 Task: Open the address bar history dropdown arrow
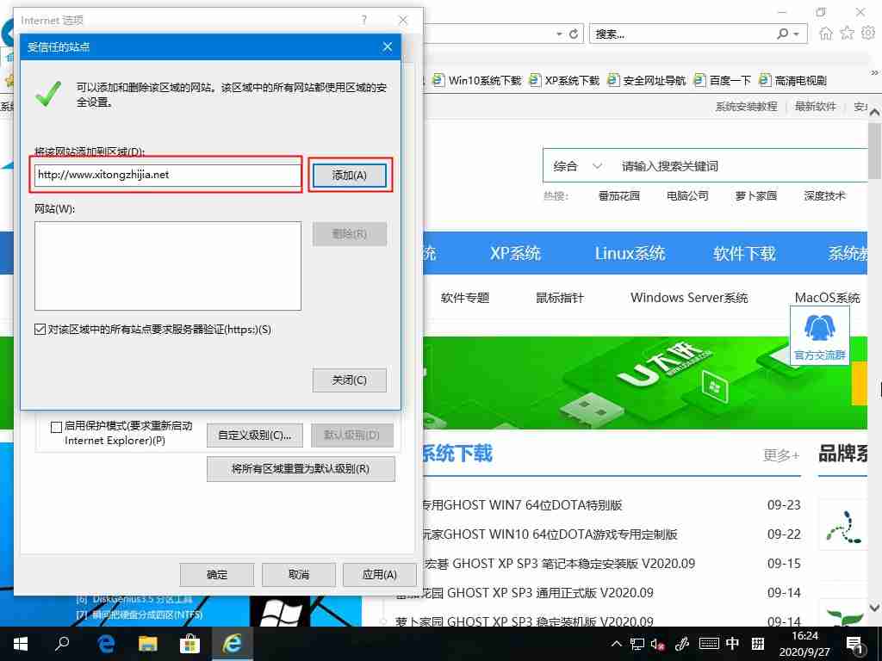558,32
